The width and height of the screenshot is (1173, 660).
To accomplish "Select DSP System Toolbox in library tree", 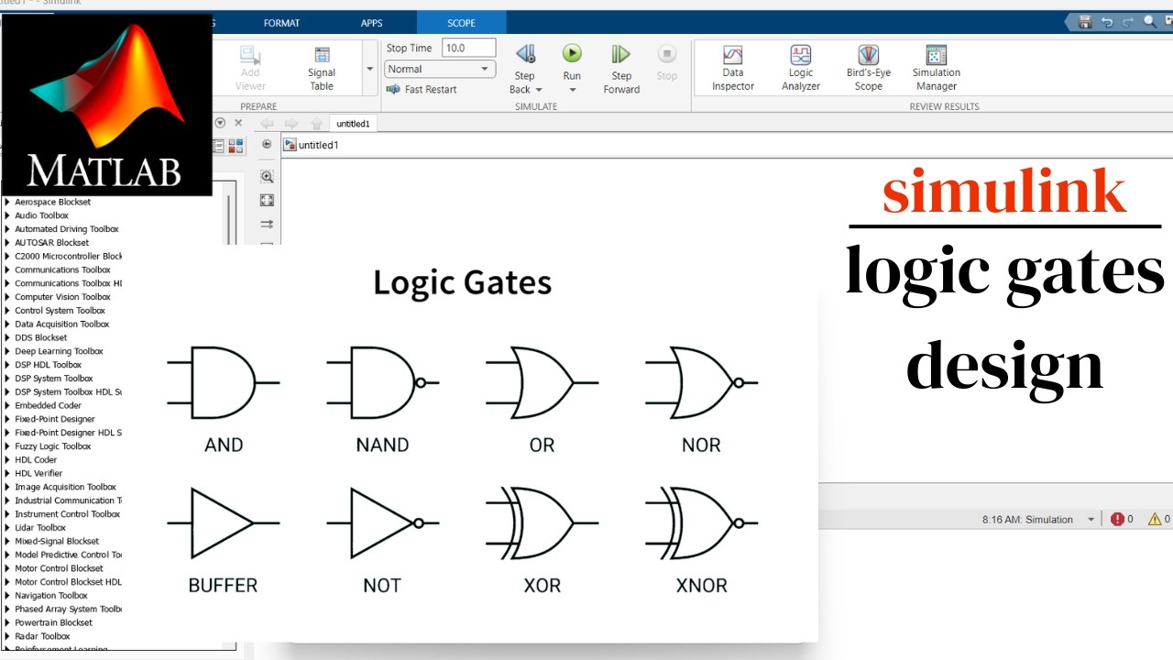I will [54, 378].
